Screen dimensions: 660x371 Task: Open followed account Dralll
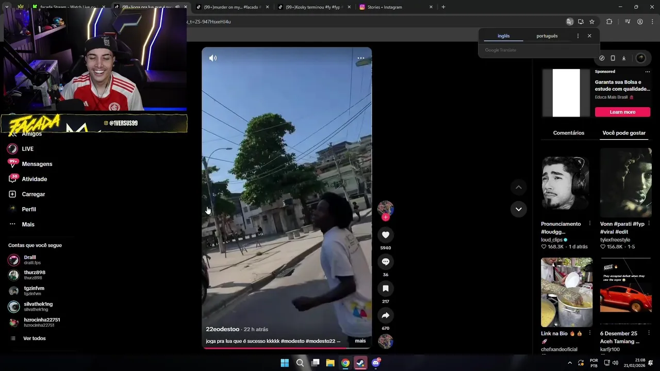click(x=25, y=260)
